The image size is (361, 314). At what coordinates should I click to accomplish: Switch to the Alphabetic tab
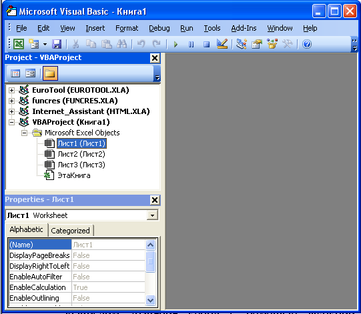[26, 229]
